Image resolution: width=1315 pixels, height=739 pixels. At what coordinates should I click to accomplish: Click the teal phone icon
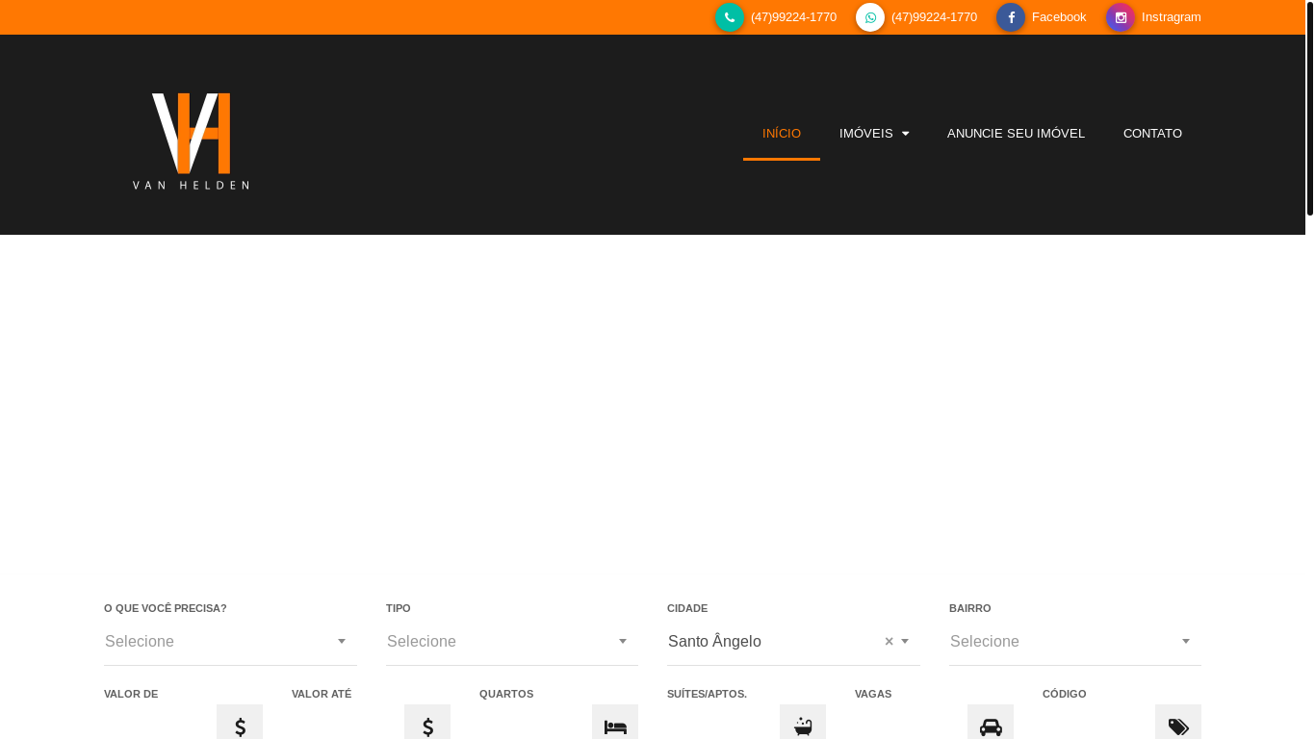coord(730,17)
